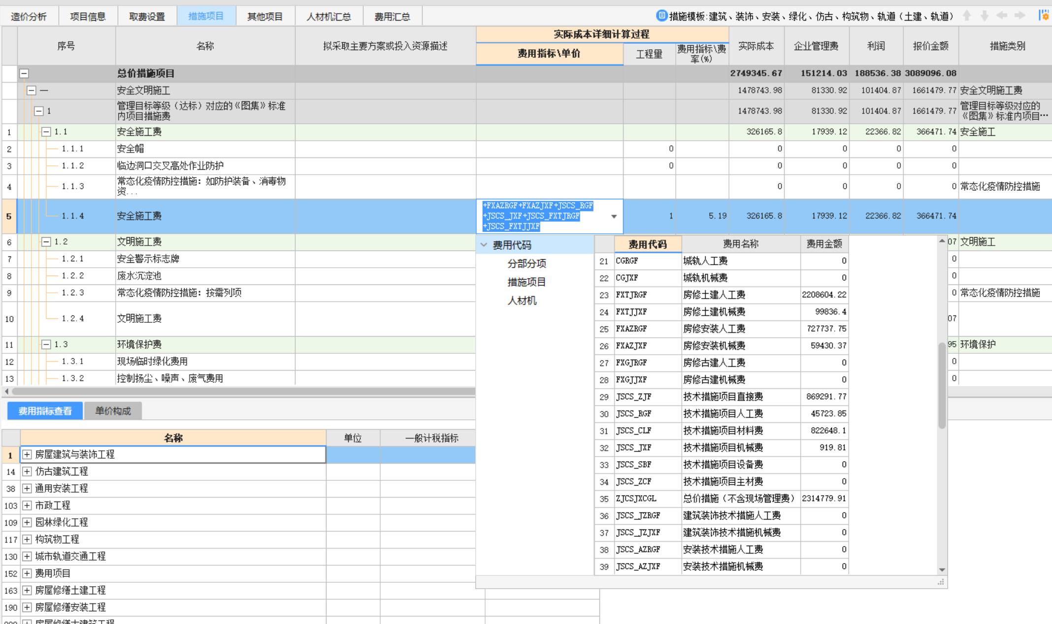The height and width of the screenshot is (624, 1052).
Task: Collapse the 费用代码 tree chevron
Action: (x=484, y=245)
